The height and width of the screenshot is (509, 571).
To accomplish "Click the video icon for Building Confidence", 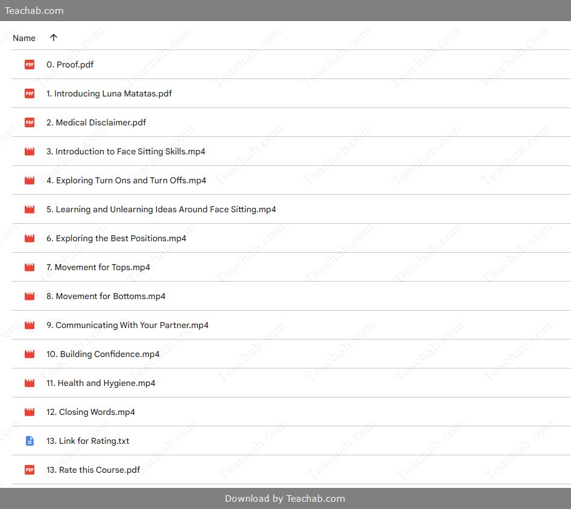I will [x=30, y=354].
